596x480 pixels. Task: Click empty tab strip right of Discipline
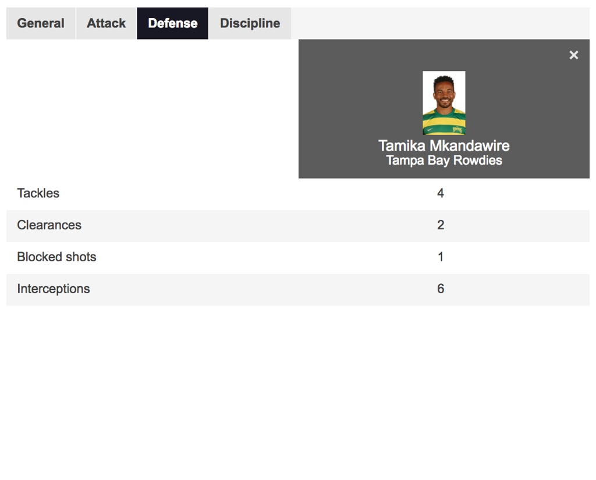[437, 23]
